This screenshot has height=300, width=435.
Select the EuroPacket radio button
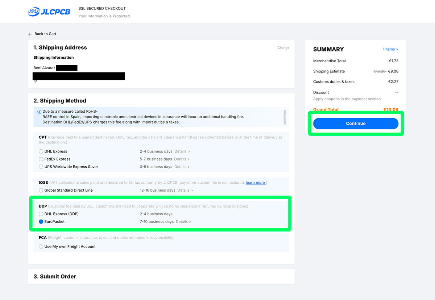pos(41,222)
